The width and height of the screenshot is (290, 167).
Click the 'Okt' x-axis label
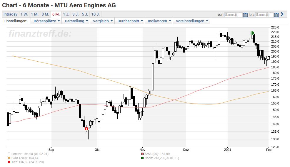[x=97, y=150]
